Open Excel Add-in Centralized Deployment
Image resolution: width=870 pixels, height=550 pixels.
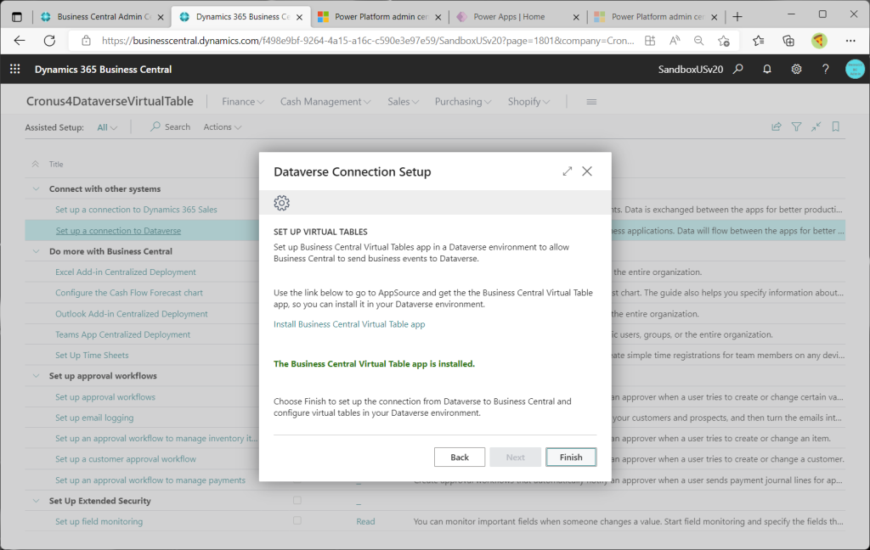click(x=126, y=272)
